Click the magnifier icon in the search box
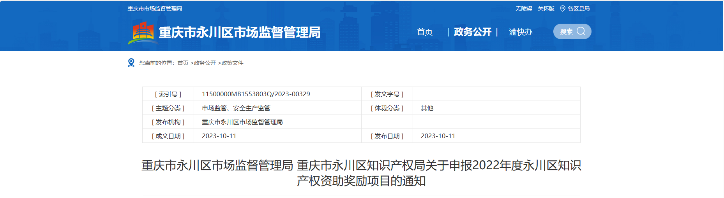The width and height of the screenshot is (724, 198). pos(581,31)
